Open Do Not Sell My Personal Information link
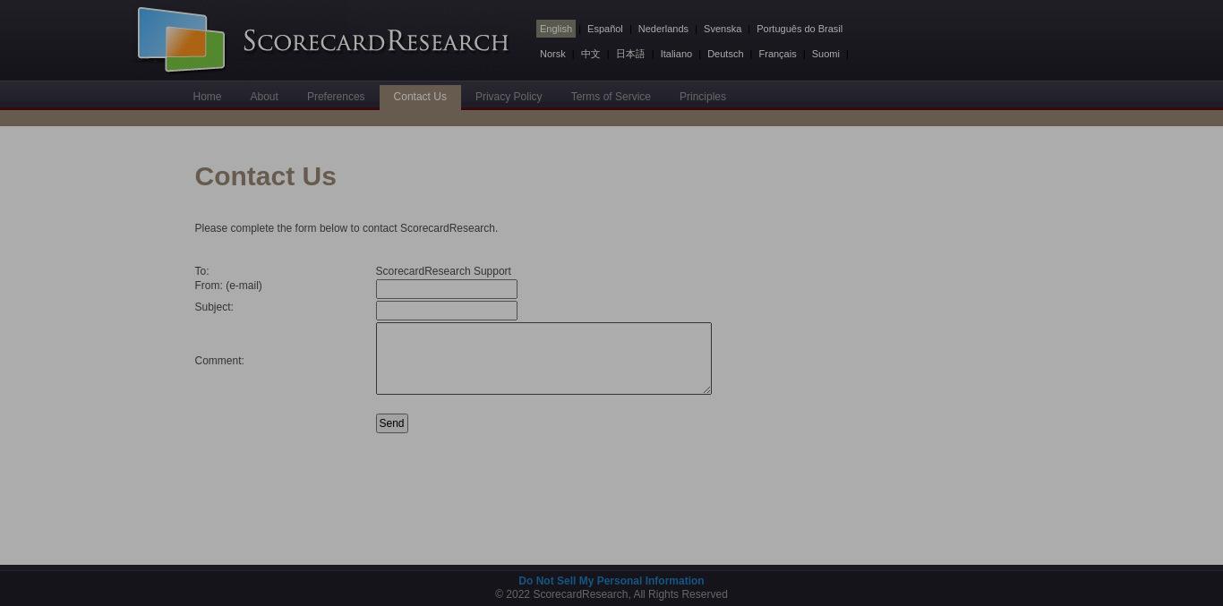This screenshot has height=606, width=1223. coord(611,581)
